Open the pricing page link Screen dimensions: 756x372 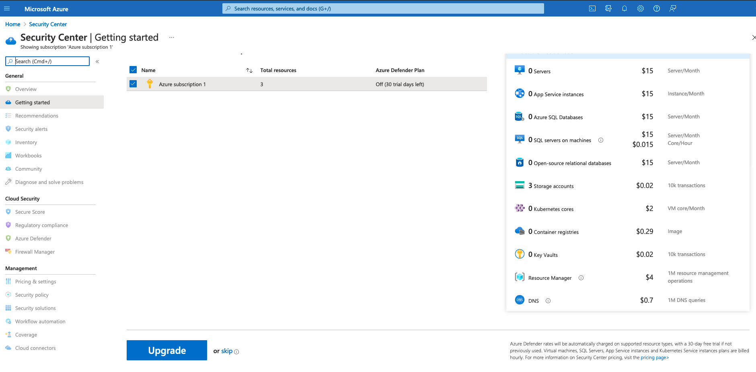(655, 358)
